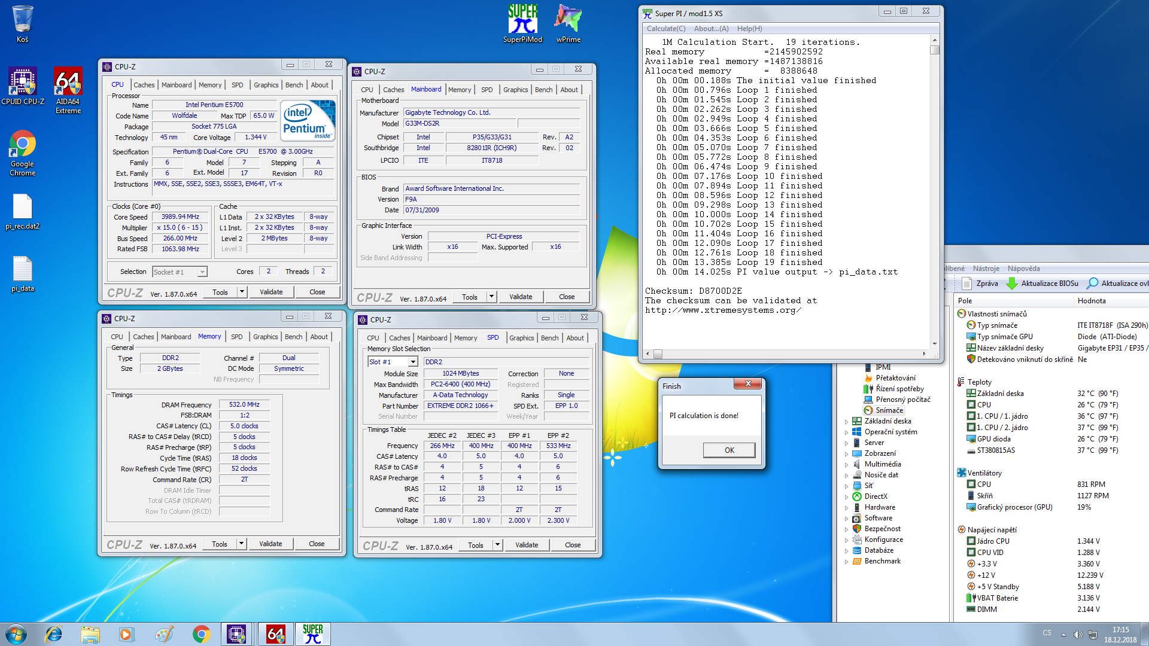Click OK in the Finish dialog
The width and height of the screenshot is (1149, 646).
(729, 450)
